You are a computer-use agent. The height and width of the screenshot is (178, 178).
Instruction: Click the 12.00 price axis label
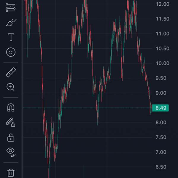tap(163, 4)
